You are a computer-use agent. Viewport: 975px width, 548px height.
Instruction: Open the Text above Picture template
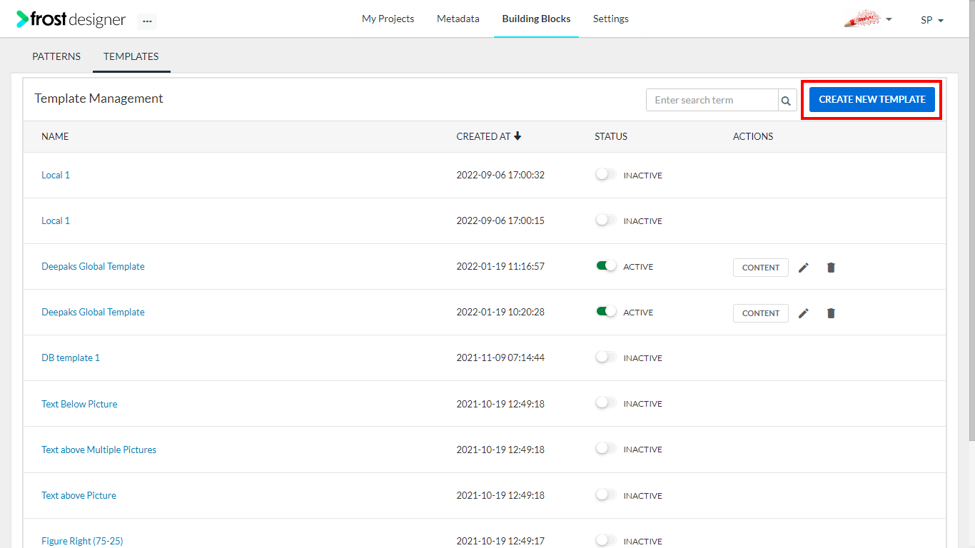(x=79, y=495)
